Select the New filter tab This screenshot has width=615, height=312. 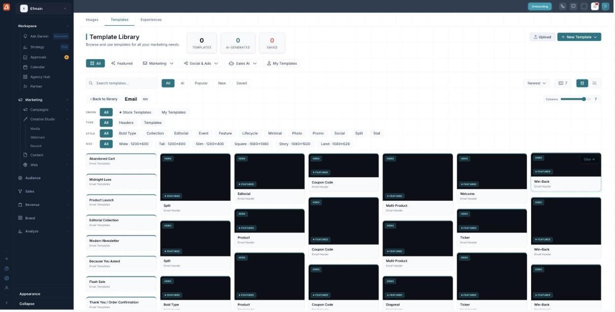click(222, 83)
